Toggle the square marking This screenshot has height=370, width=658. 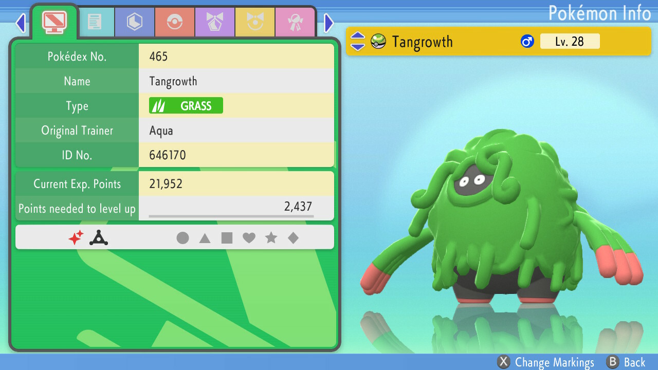pyautogui.click(x=227, y=238)
